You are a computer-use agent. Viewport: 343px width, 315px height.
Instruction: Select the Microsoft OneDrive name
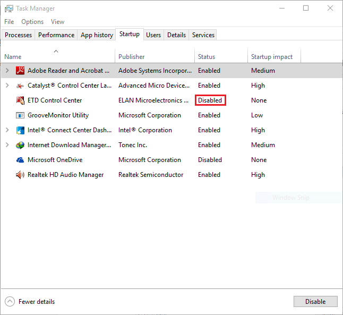(x=55, y=160)
